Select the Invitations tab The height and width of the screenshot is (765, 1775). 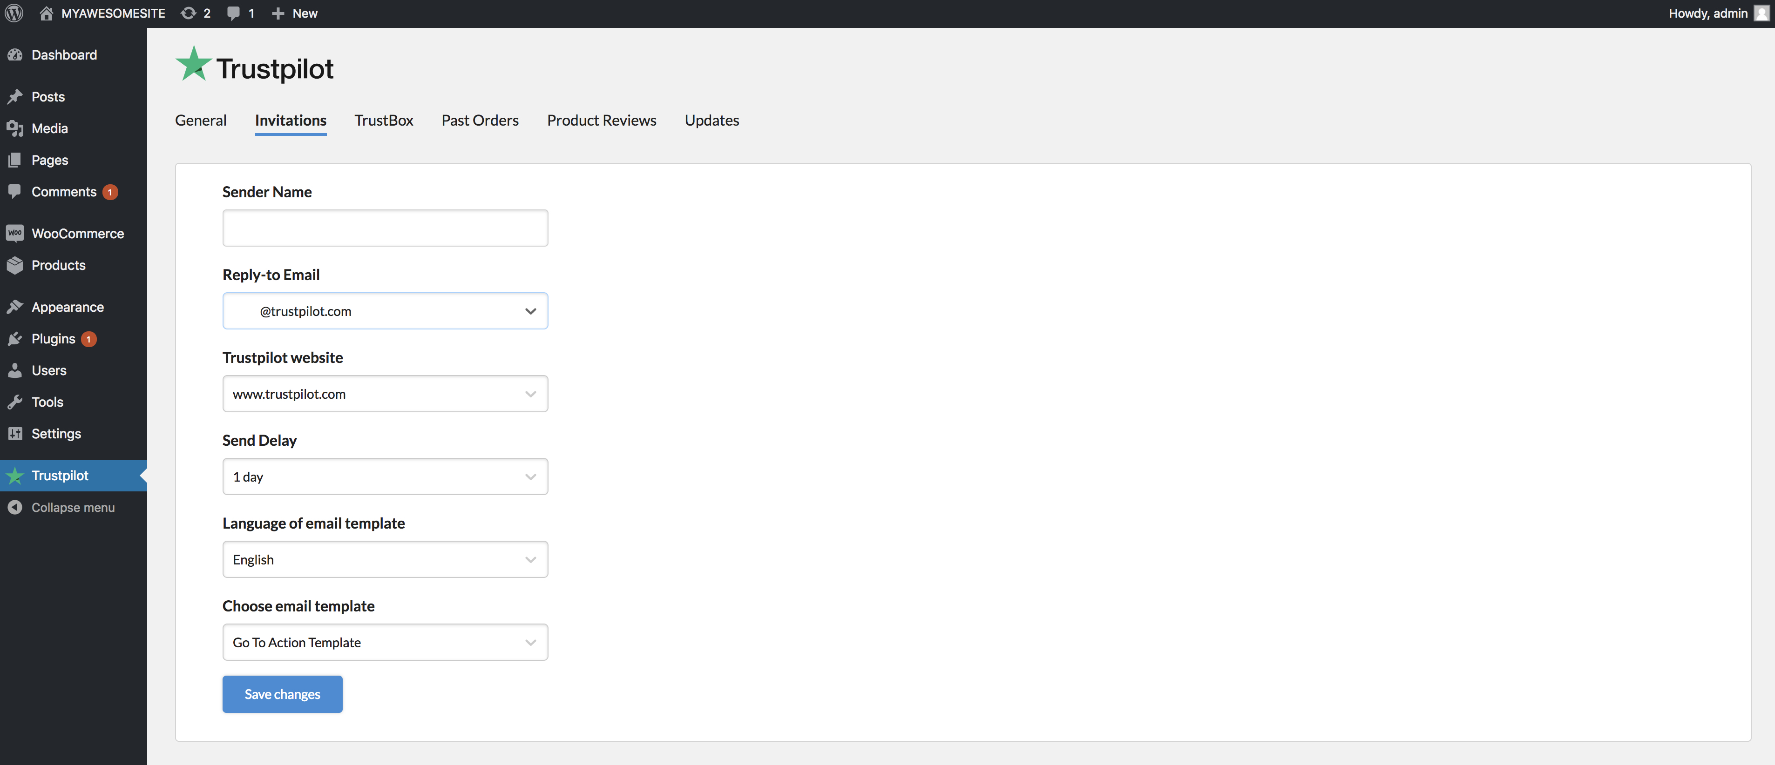(x=291, y=121)
